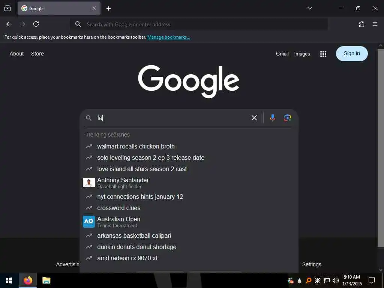The width and height of the screenshot is (384, 288).
Task: Click the water drop tray icon
Action: point(299,280)
